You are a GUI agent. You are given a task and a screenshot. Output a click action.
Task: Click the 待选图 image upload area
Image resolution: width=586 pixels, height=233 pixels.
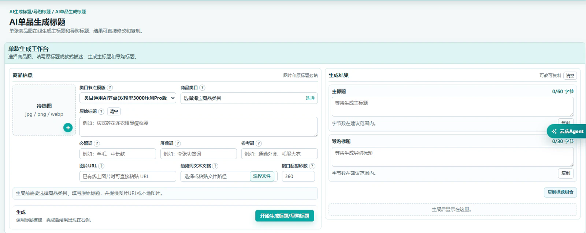click(44, 110)
